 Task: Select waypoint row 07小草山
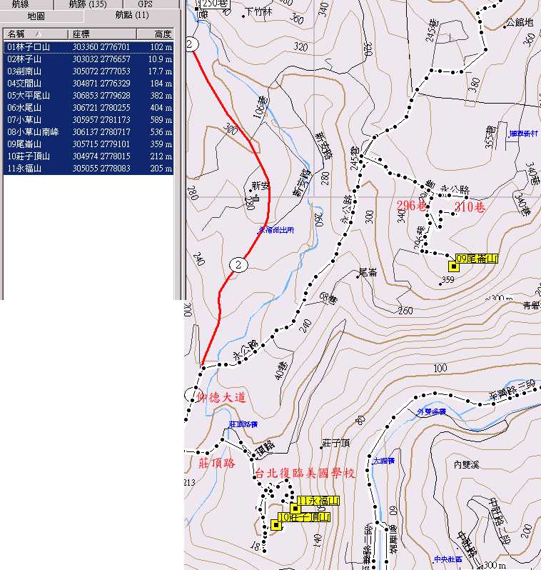pos(89,119)
